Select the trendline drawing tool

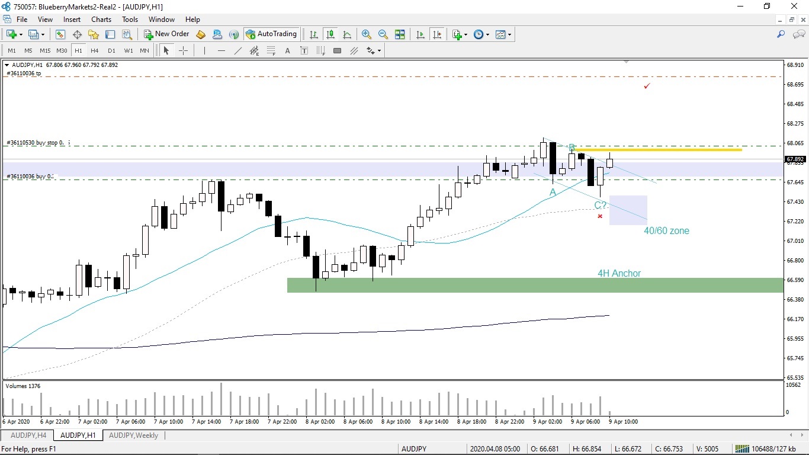(x=238, y=51)
